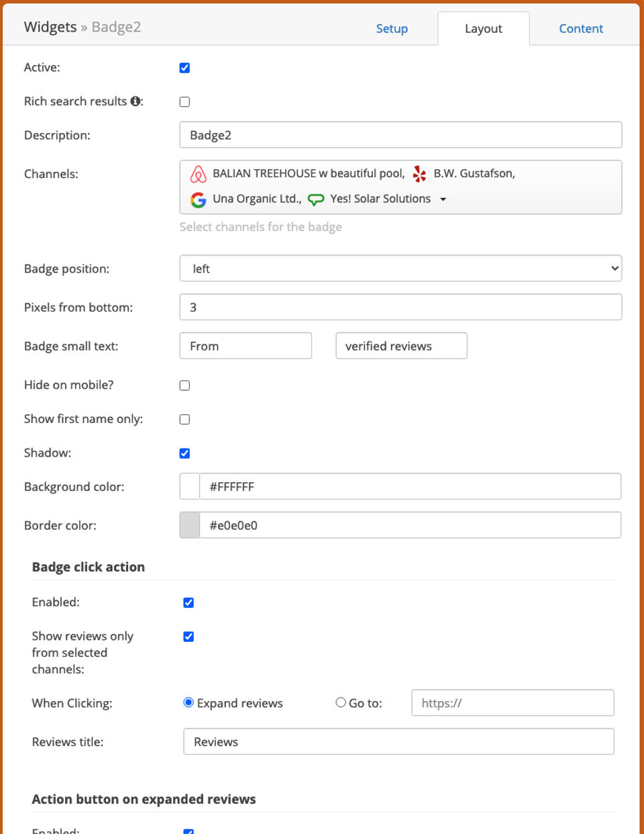
Task: Enable Hide on mobile checkbox
Action: (185, 385)
